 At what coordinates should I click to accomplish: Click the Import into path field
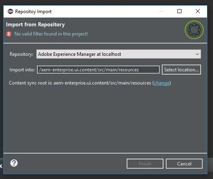(98, 70)
